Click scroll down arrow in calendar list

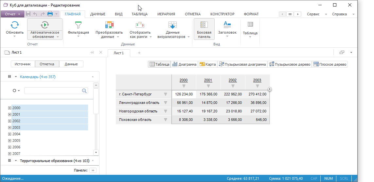96,152
